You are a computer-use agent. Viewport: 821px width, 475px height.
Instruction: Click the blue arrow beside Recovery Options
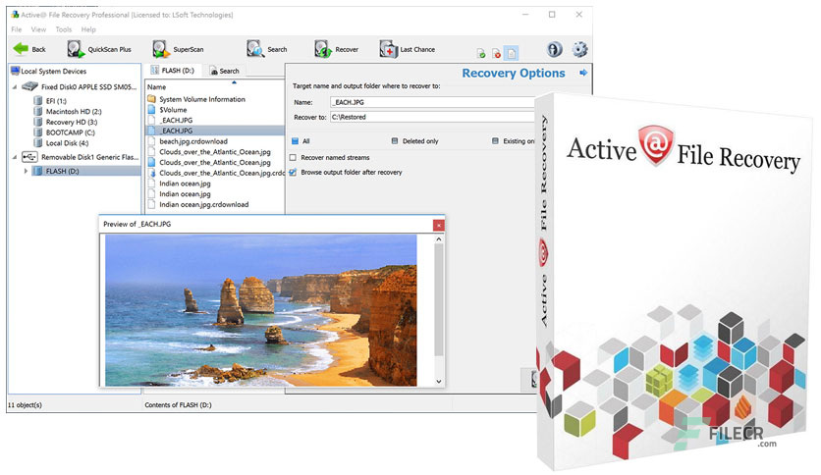click(583, 73)
